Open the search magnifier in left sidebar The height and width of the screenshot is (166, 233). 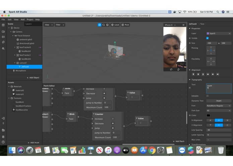point(3,48)
